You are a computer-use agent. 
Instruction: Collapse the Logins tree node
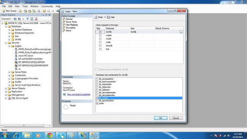(x=9, y=46)
